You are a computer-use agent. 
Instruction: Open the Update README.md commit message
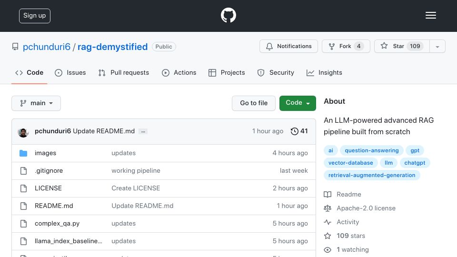104,131
